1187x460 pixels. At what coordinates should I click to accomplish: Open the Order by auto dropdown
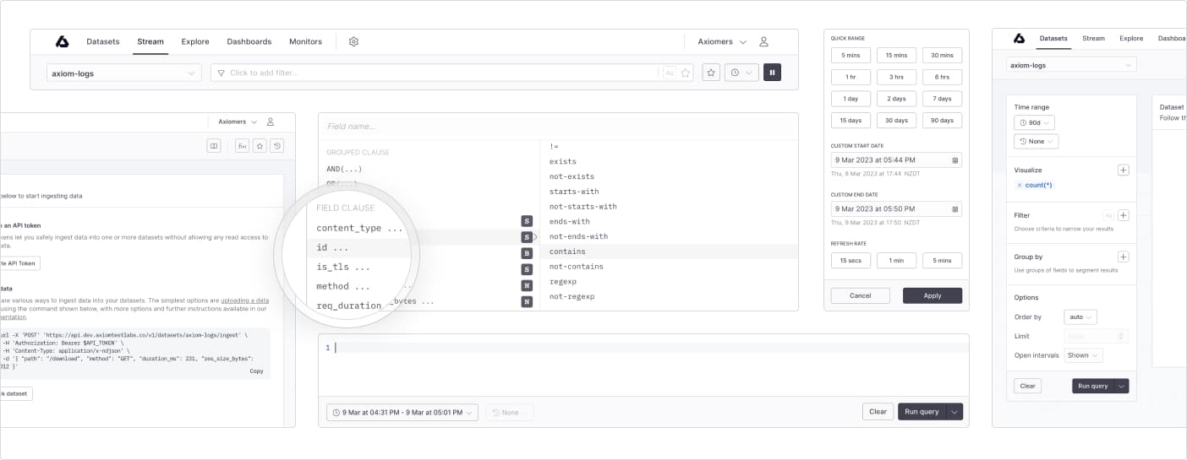pyautogui.click(x=1080, y=317)
